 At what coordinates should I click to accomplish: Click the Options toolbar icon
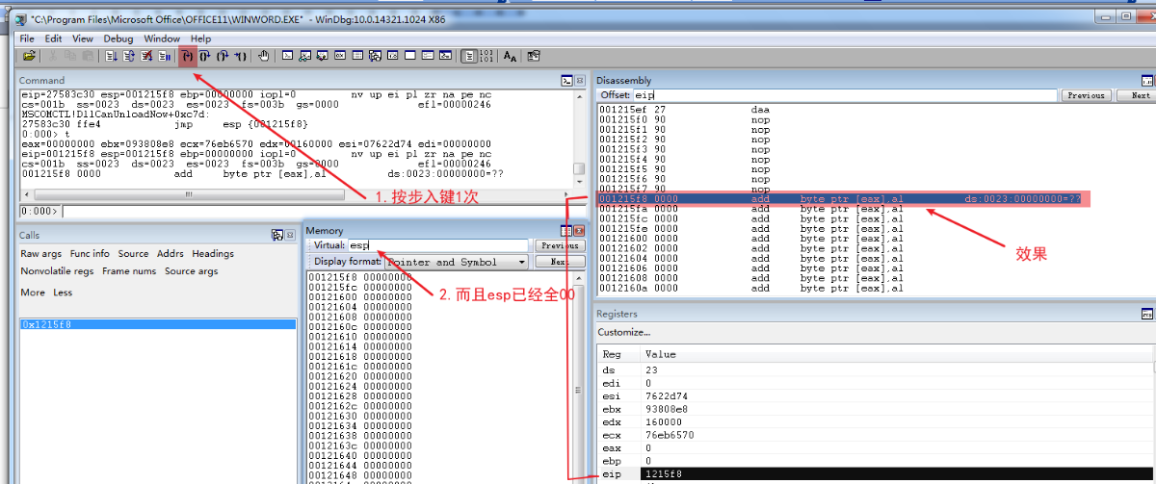tap(533, 56)
